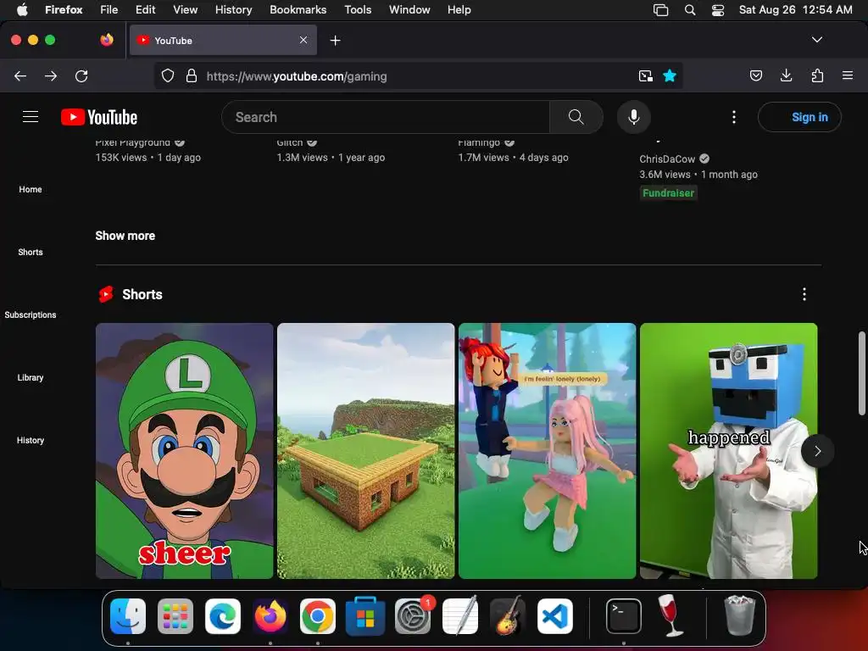The width and height of the screenshot is (868, 651).
Task: Click the red Shorts section logo
Action: [x=106, y=294]
